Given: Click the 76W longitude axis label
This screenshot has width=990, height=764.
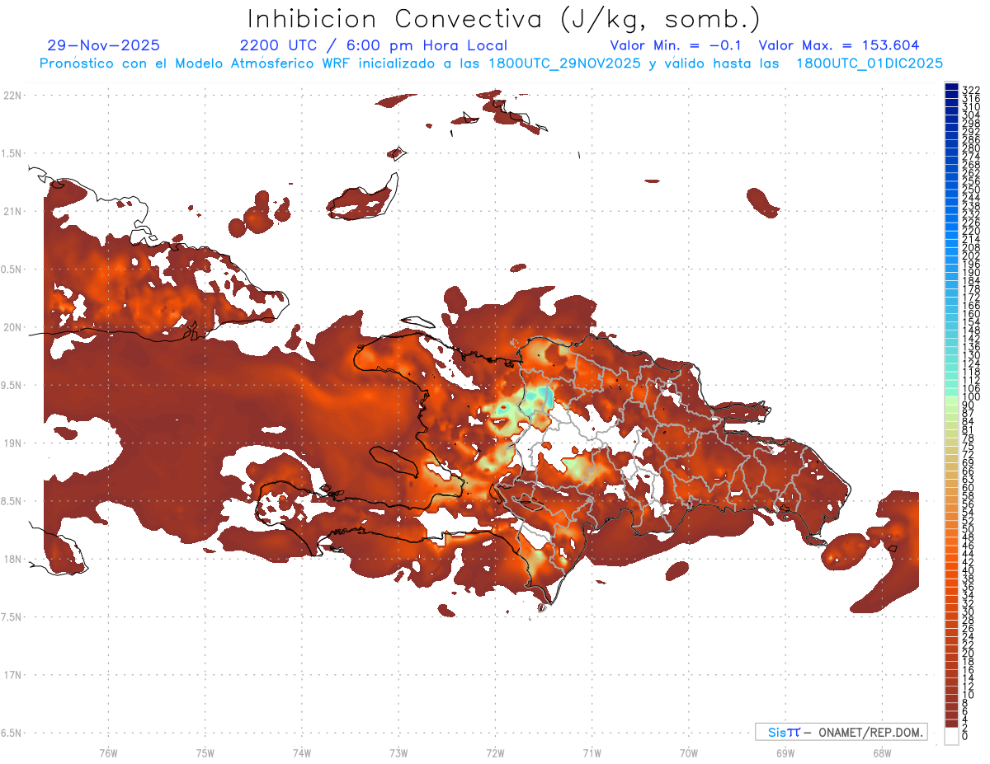Looking at the screenshot, I should tap(108, 752).
